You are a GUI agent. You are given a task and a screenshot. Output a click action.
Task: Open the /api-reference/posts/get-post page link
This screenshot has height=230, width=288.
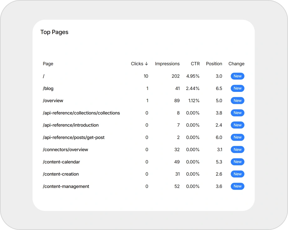tap(74, 137)
